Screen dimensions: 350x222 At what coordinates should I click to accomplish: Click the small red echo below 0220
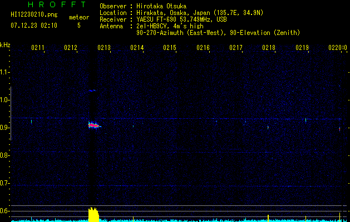(x=339, y=129)
